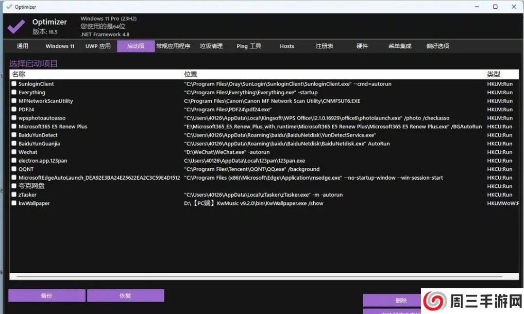Viewport: 524px width, 314px height.
Task: Switch to the 注册表 tab
Action: coord(325,46)
